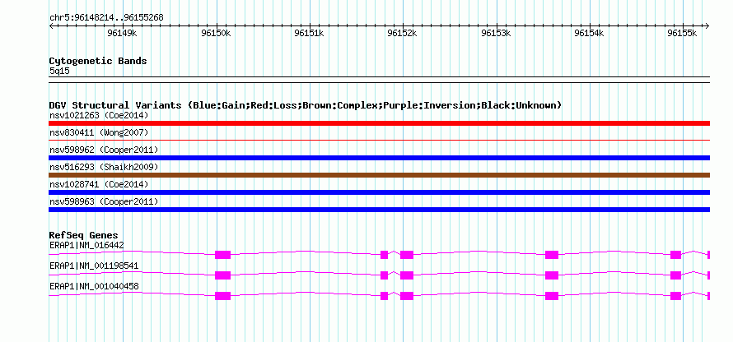
Task: Click the nsv598962 (Cooper2011) variant label
Action: (x=104, y=150)
